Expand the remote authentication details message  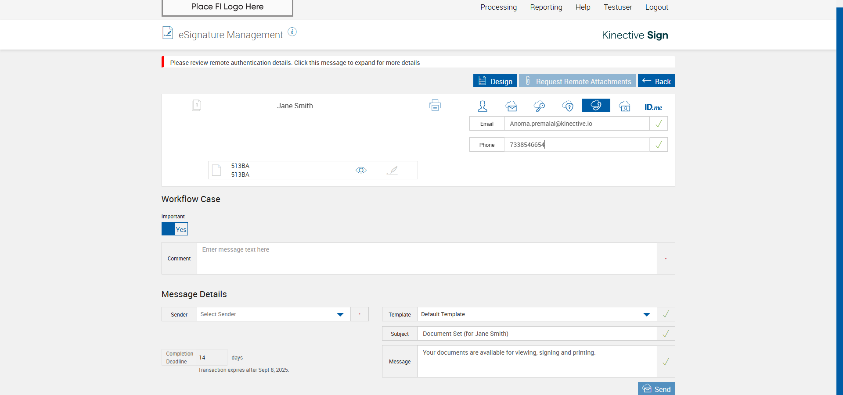click(x=295, y=63)
